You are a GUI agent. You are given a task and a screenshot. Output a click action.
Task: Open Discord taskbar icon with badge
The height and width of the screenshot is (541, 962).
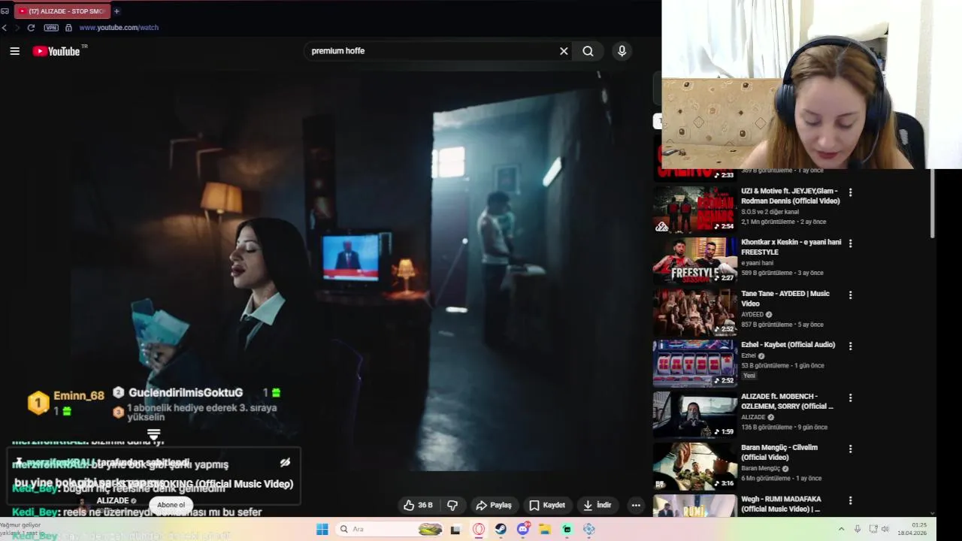point(523,530)
